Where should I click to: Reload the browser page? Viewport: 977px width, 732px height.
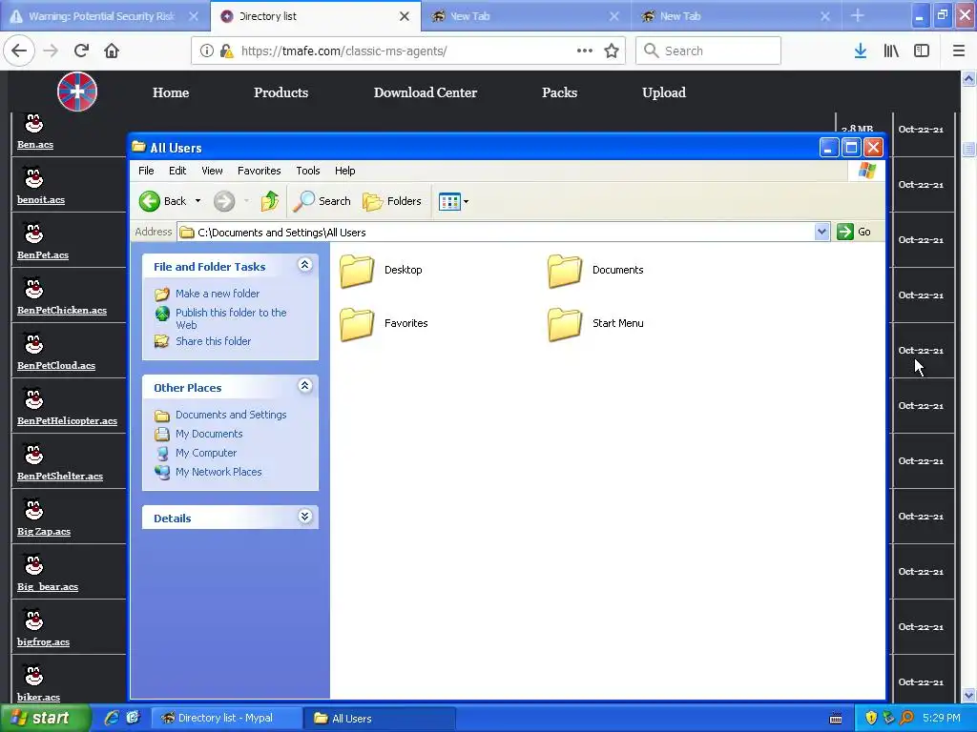coord(82,51)
